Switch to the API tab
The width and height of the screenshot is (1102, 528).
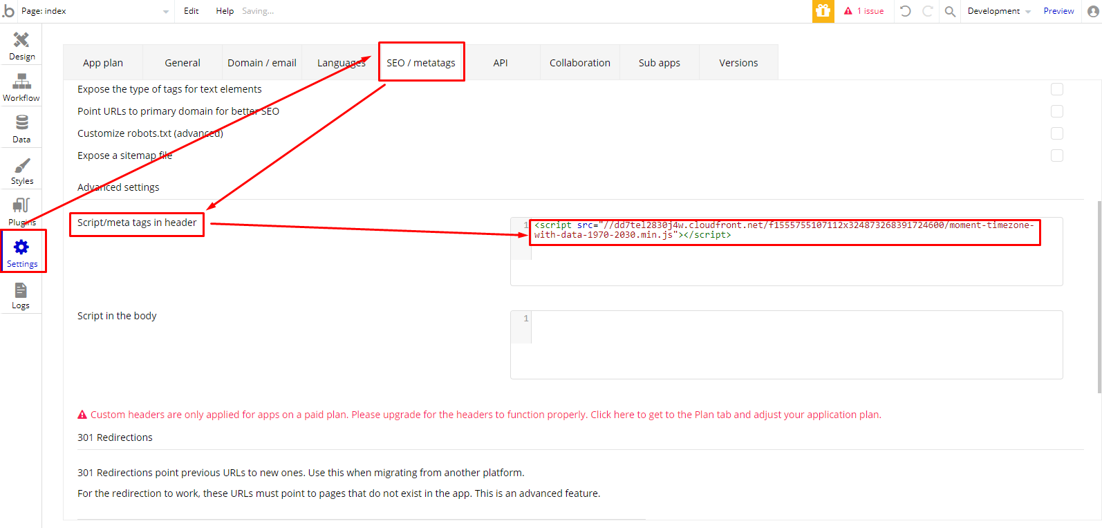(x=501, y=63)
